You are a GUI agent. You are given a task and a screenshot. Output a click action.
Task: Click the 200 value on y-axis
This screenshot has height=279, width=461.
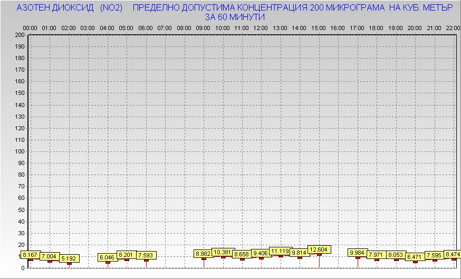pos(20,35)
